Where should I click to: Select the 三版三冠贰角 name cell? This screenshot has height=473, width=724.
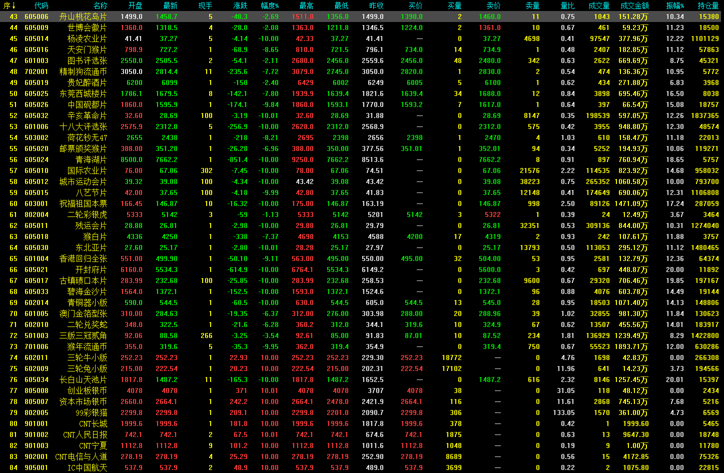pyautogui.click(x=83, y=335)
